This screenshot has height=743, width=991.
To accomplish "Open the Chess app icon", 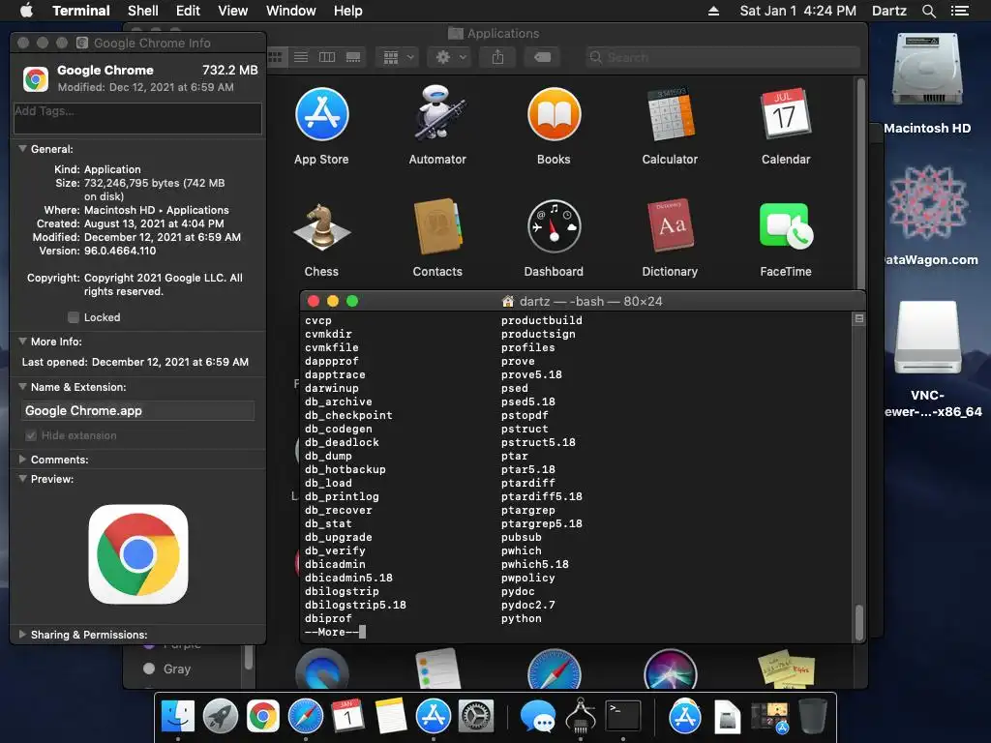I will pos(321,226).
